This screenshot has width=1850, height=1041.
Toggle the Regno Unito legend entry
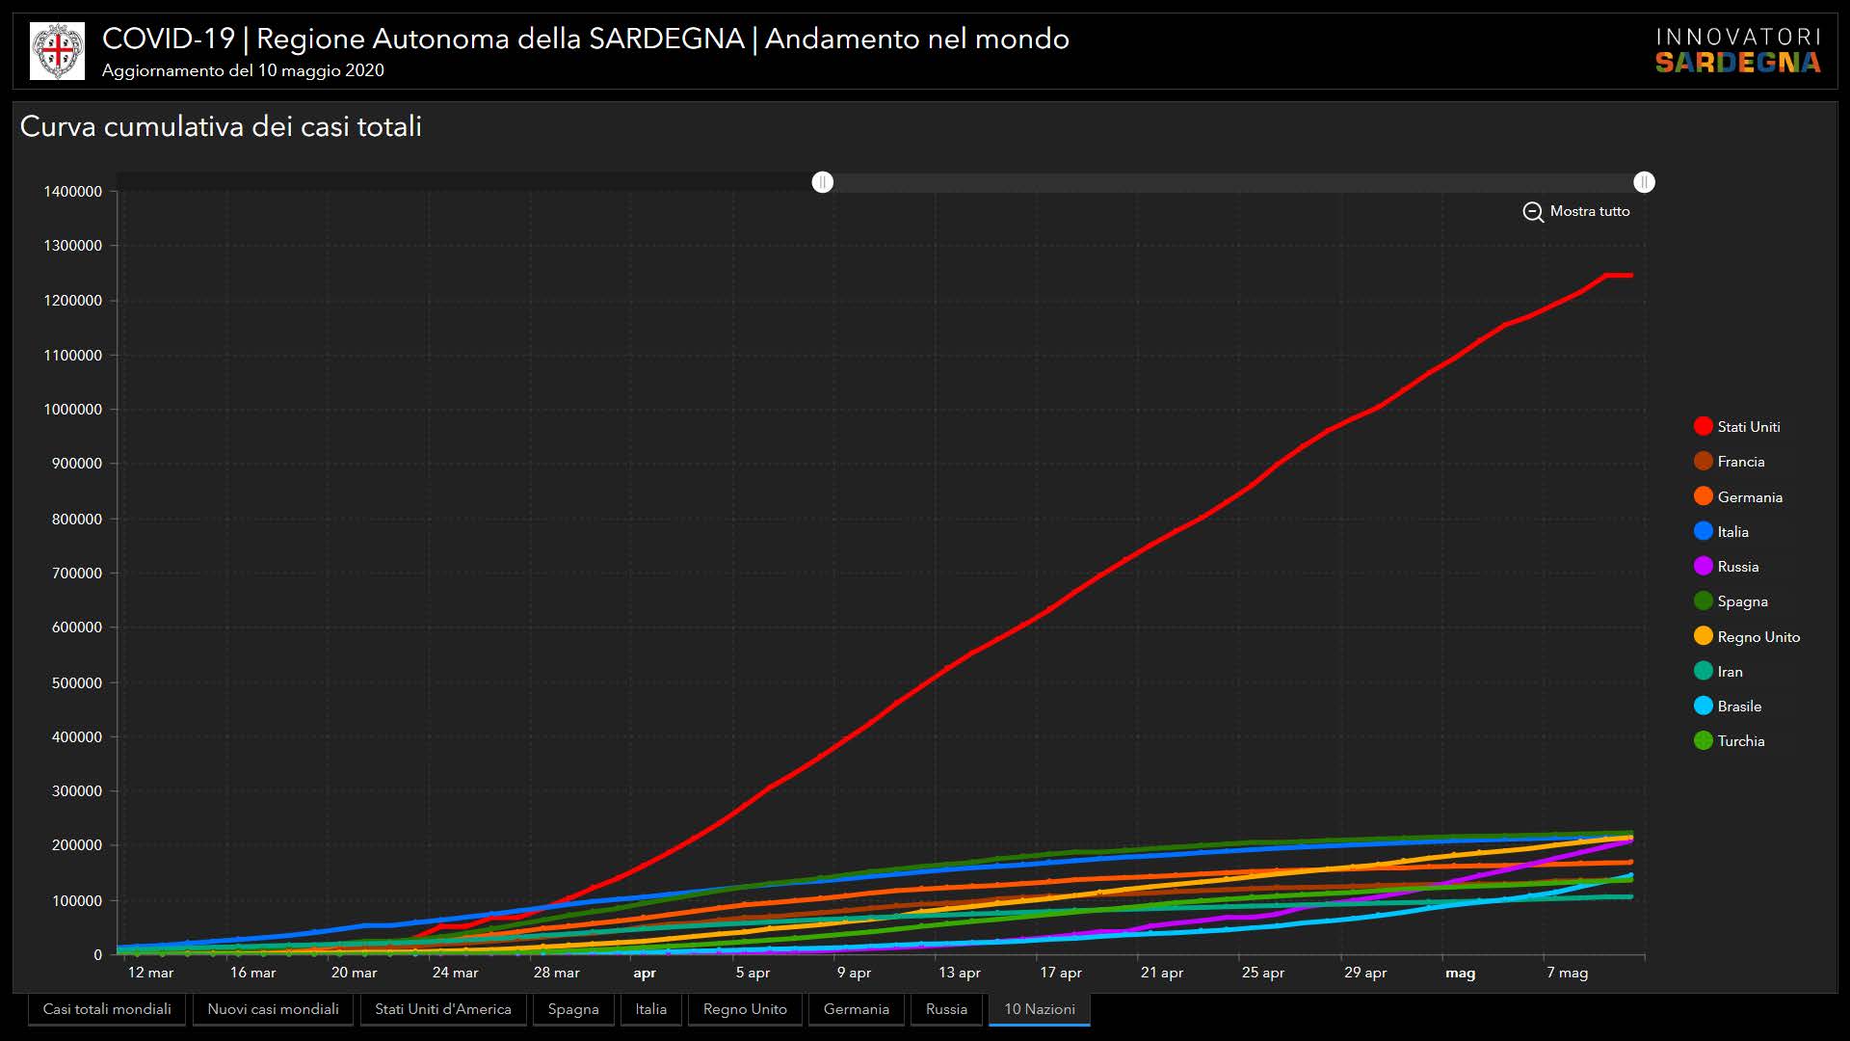click(1703, 636)
